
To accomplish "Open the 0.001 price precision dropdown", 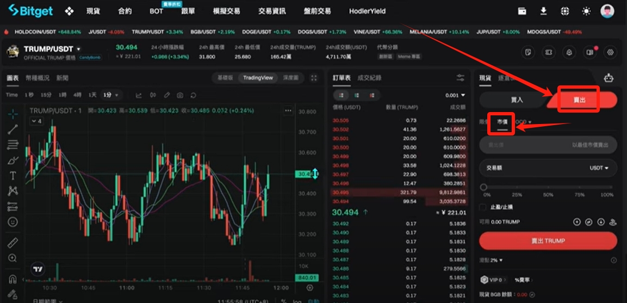I will point(456,95).
